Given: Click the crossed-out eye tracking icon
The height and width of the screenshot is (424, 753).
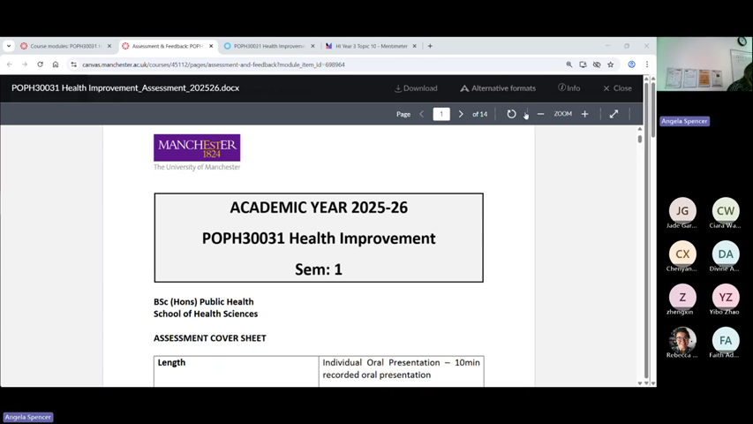Looking at the screenshot, I should (597, 64).
